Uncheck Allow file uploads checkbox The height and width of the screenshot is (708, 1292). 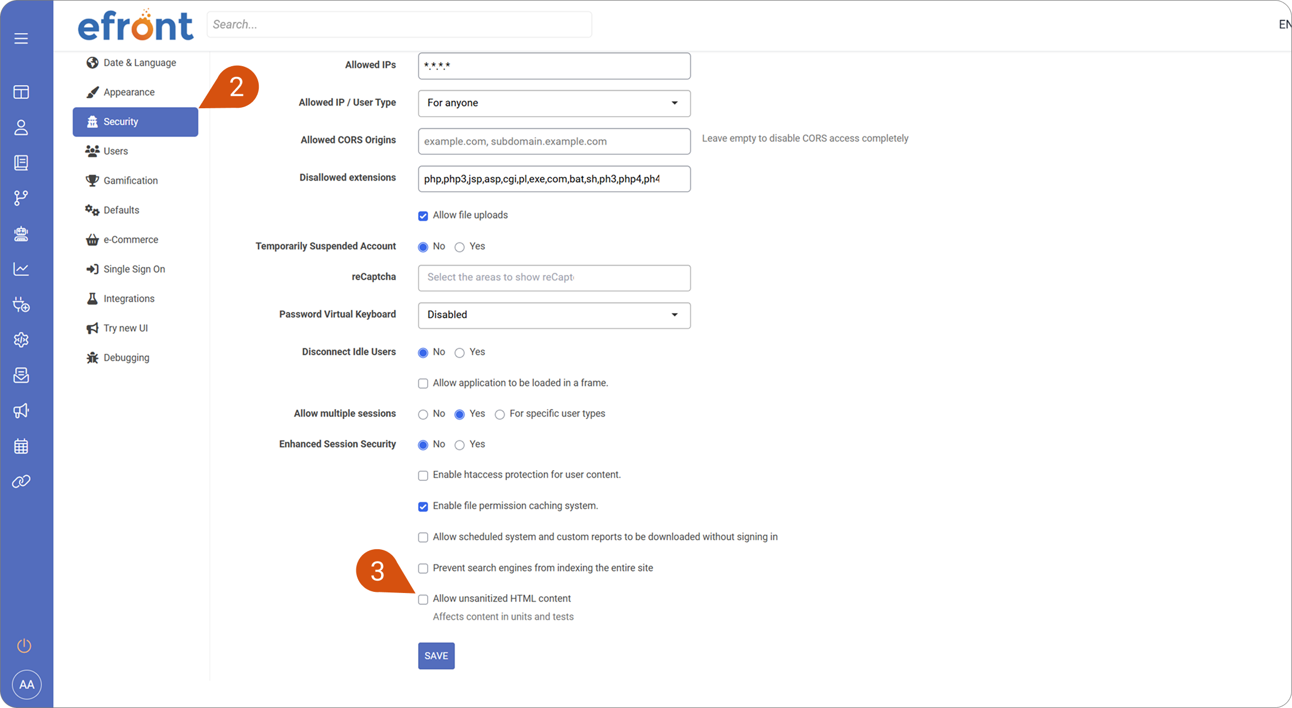(423, 216)
